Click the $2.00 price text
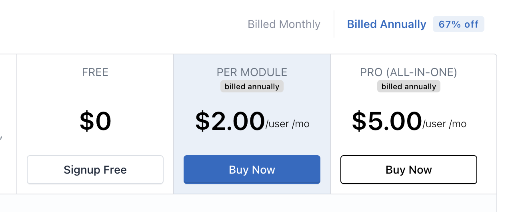Image resolution: width=516 pixels, height=212 pixels. (x=230, y=122)
